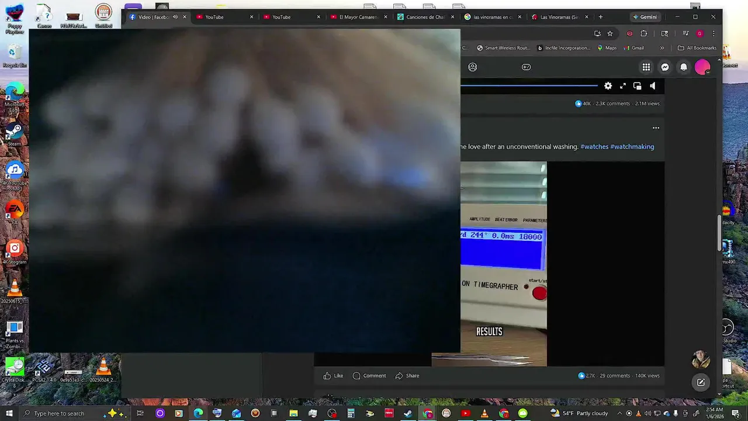This screenshot has height=421, width=748.
Task: Open the 4K Stogram desktop shortcut
Action: click(x=15, y=253)
